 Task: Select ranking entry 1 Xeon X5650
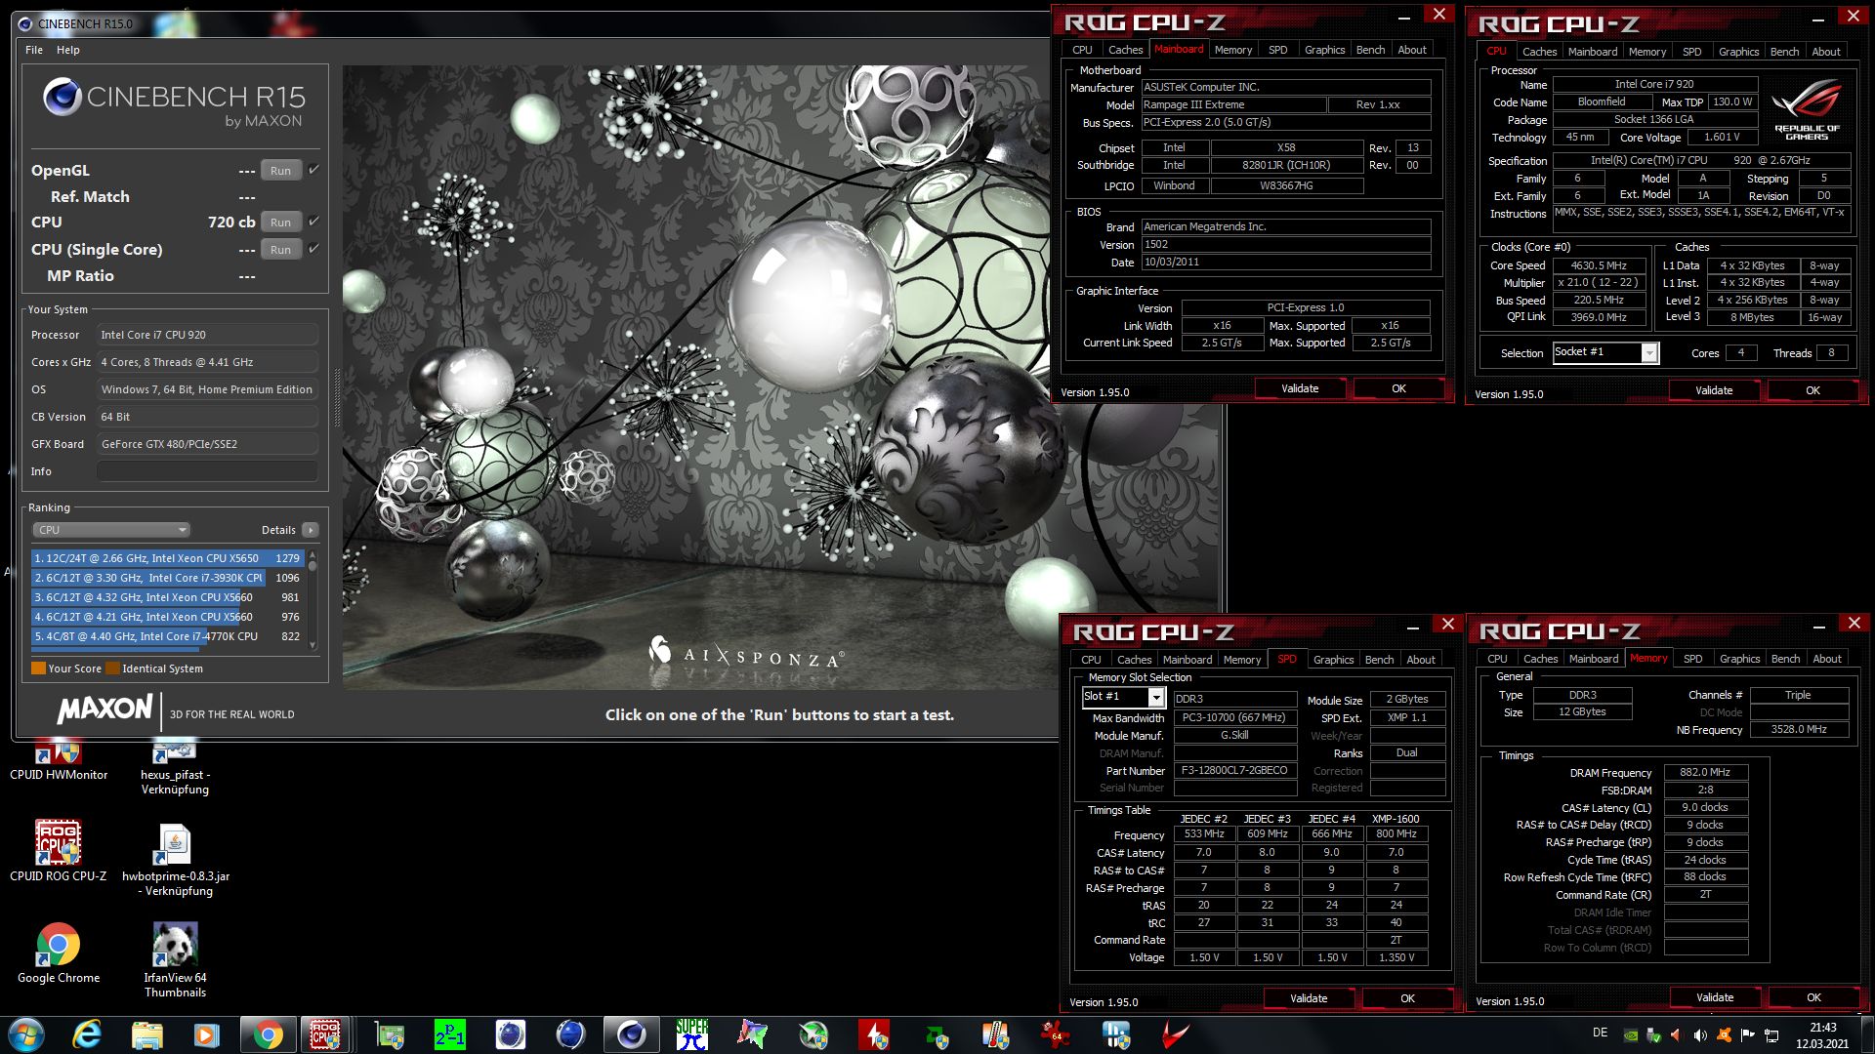tap(167, 558)
